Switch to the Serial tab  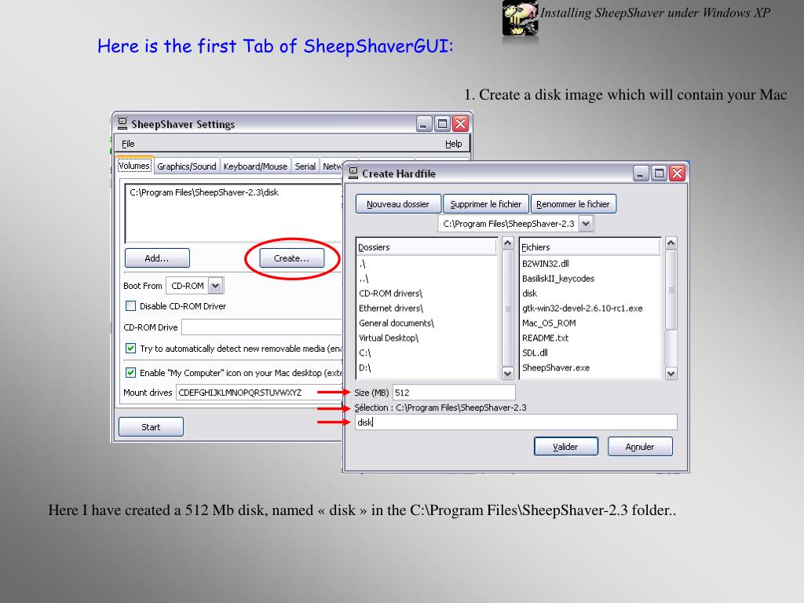click(x=305, y=166)
